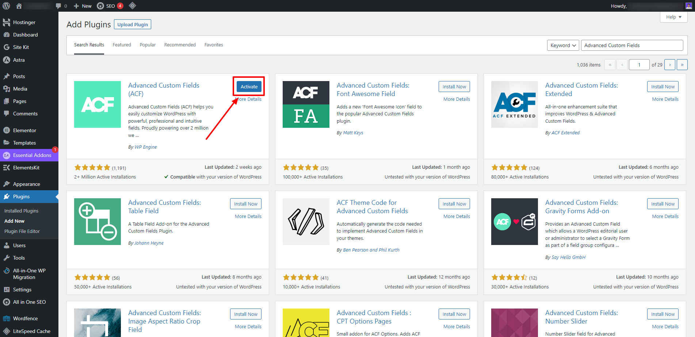Viewport: 695px width, 337px height.
Task: Click the WordPress logo in admin bar
Action: 6,6
